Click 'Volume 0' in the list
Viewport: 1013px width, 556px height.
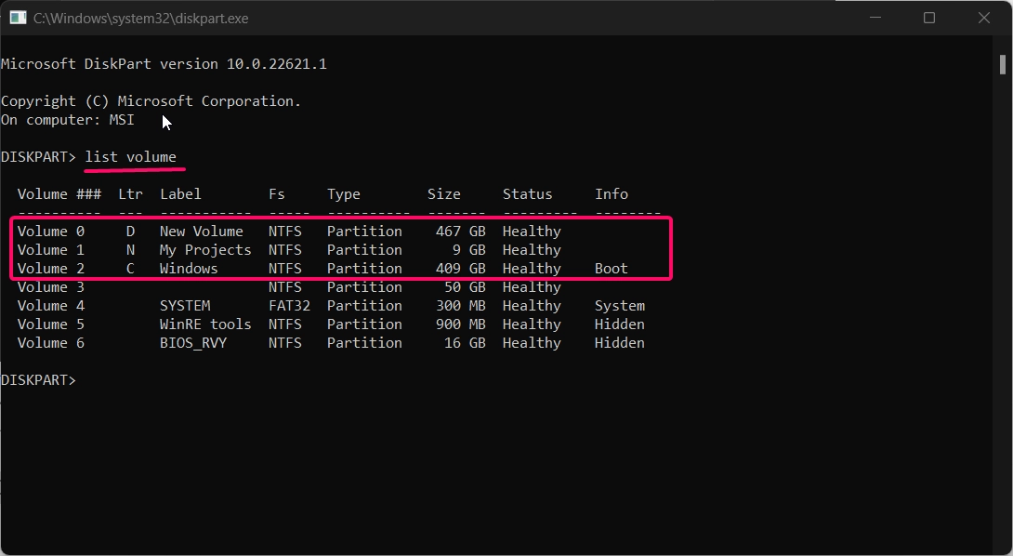coord(51,232)
